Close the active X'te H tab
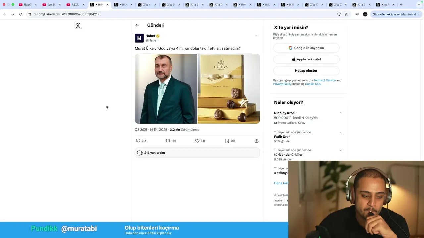 click(x=107, y=5)
